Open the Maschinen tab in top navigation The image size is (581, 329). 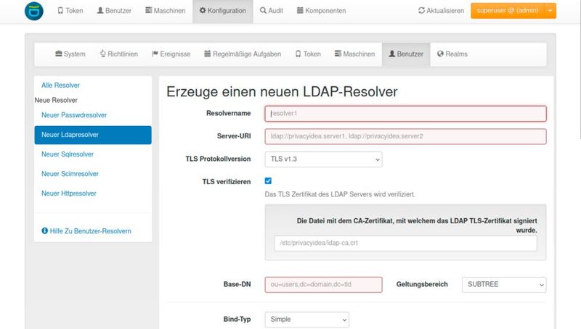[166, 11]
